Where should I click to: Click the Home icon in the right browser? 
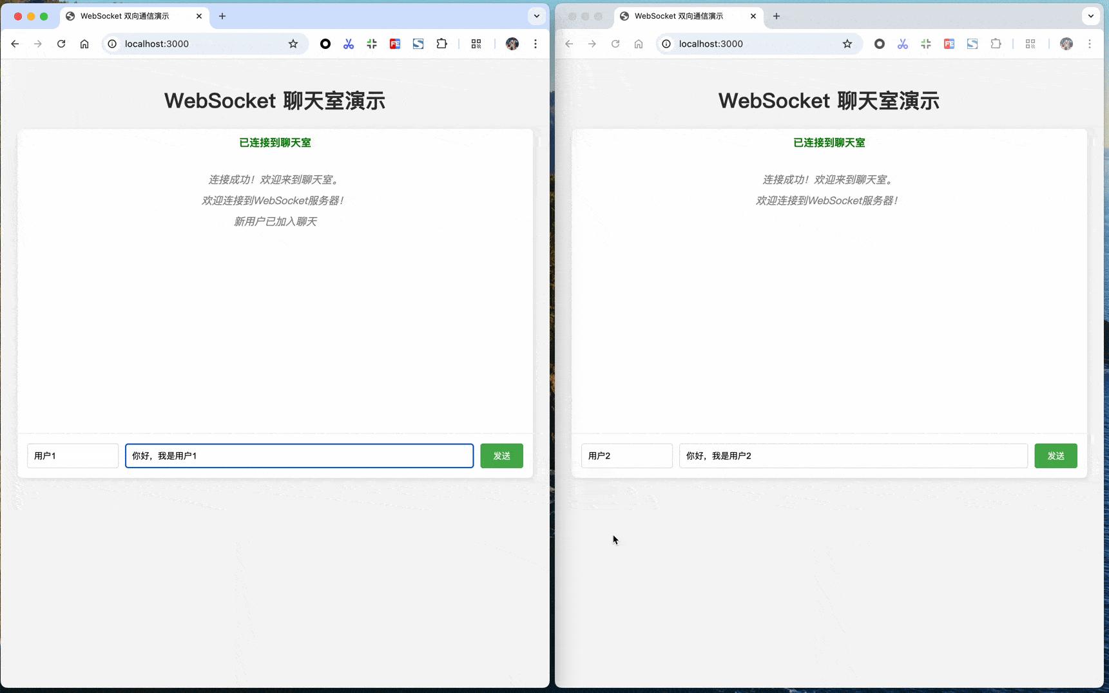[x=639, y=44]
